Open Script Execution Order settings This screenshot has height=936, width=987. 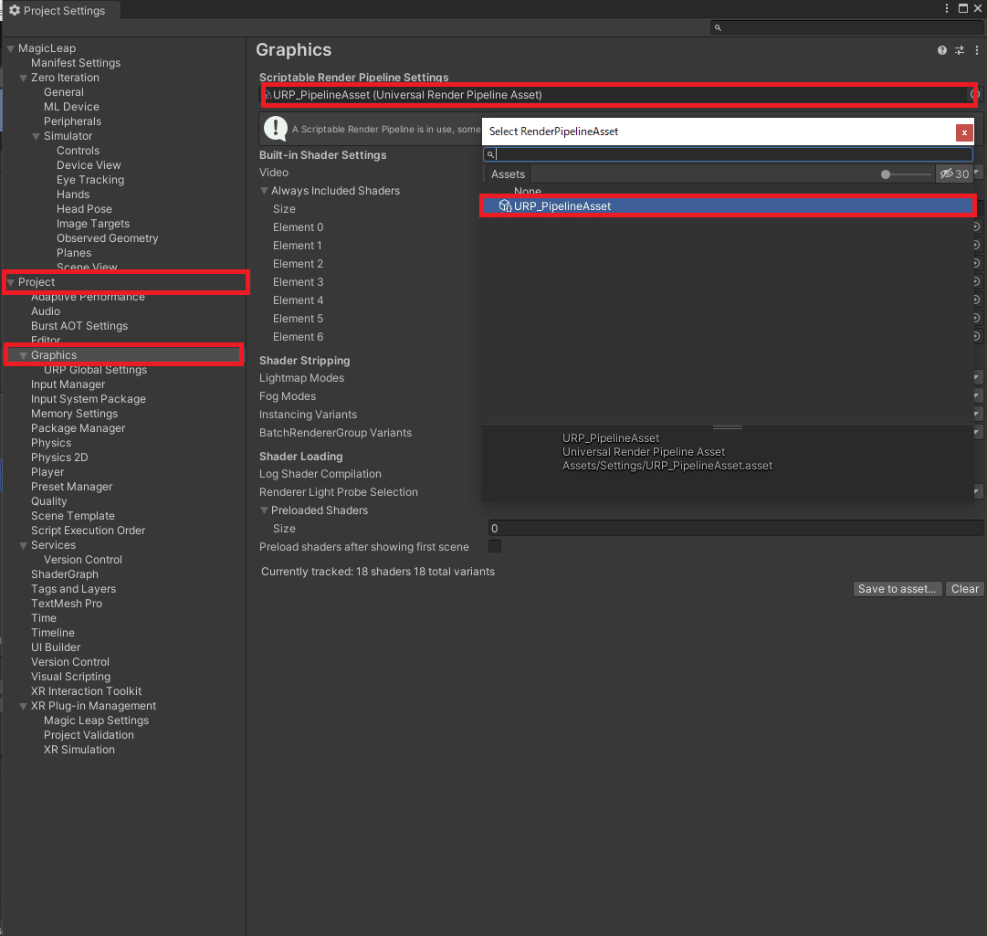click(89, 531)
